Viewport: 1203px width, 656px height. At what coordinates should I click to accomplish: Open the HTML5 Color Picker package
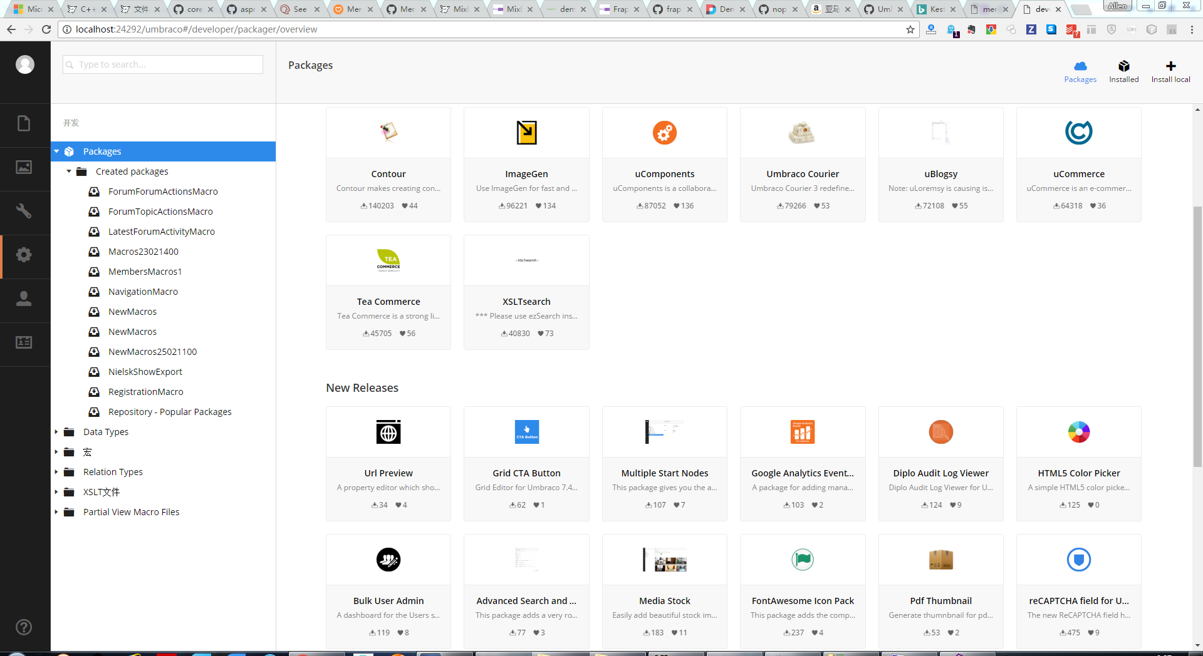[1078, 463]
